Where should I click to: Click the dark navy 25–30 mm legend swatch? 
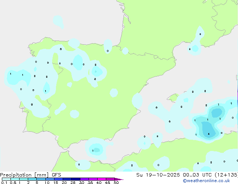tap(75, 179)
